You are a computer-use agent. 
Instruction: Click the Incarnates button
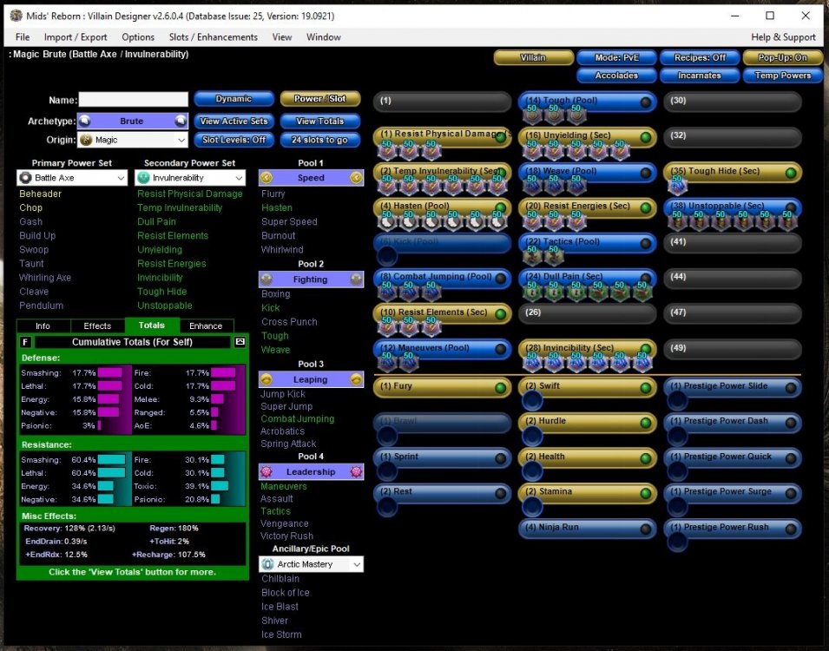pos(699,76)
